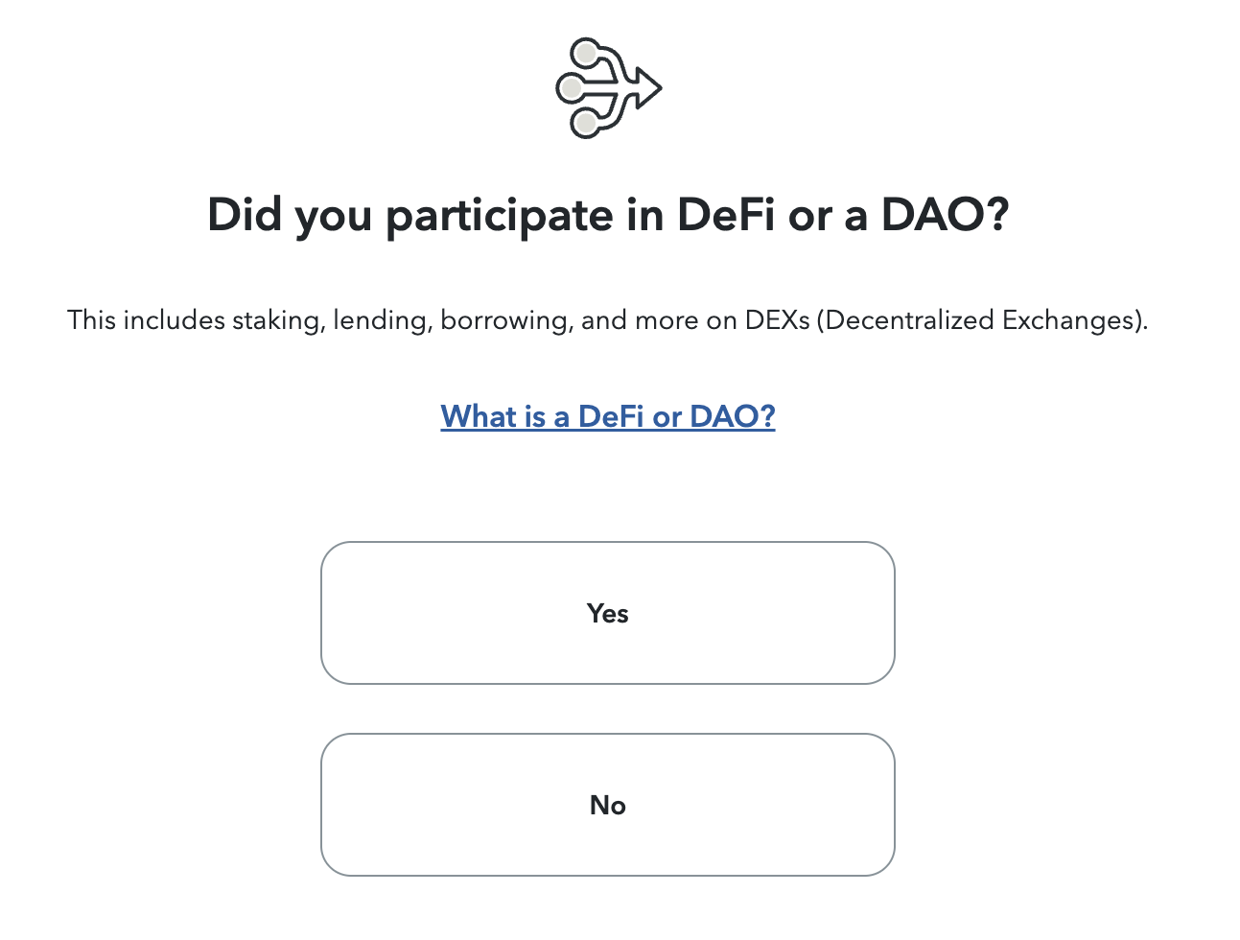This screenshot has width=1240, height=940.
Task: Click the word "participate" in the heading
Action: [499, 217]
